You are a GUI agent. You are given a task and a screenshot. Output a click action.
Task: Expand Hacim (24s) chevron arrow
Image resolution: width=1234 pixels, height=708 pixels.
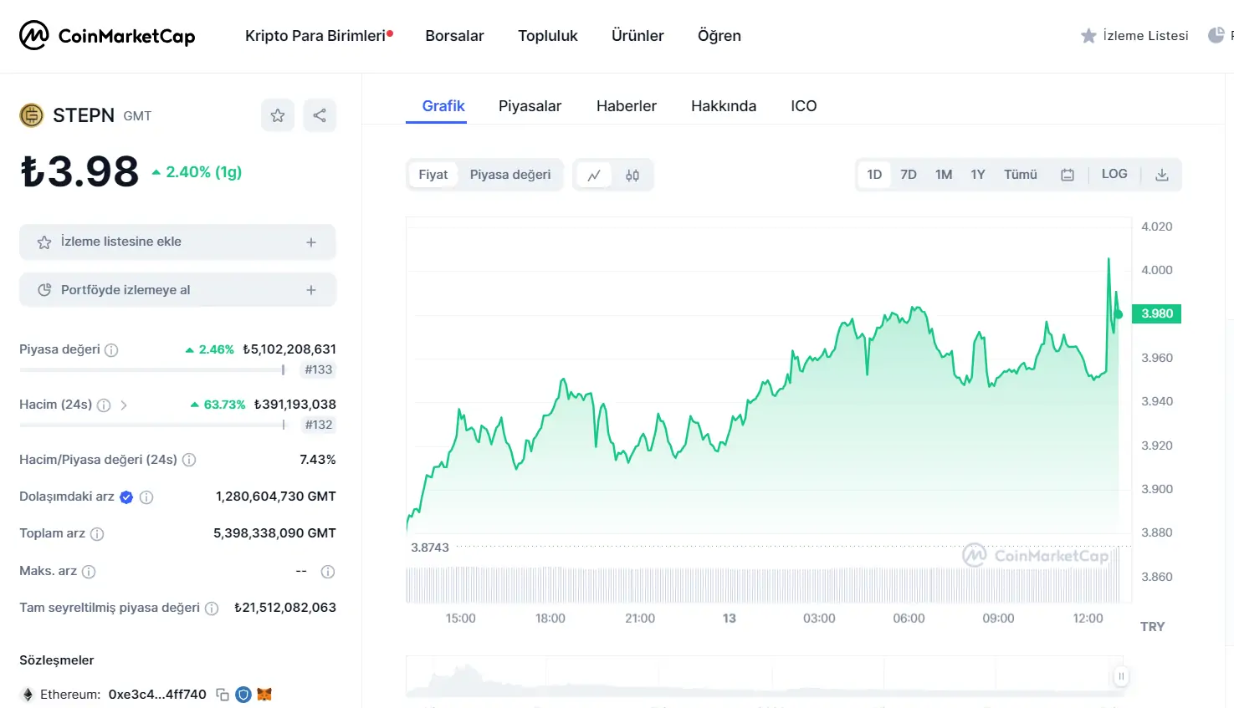[x=124, y=405]
